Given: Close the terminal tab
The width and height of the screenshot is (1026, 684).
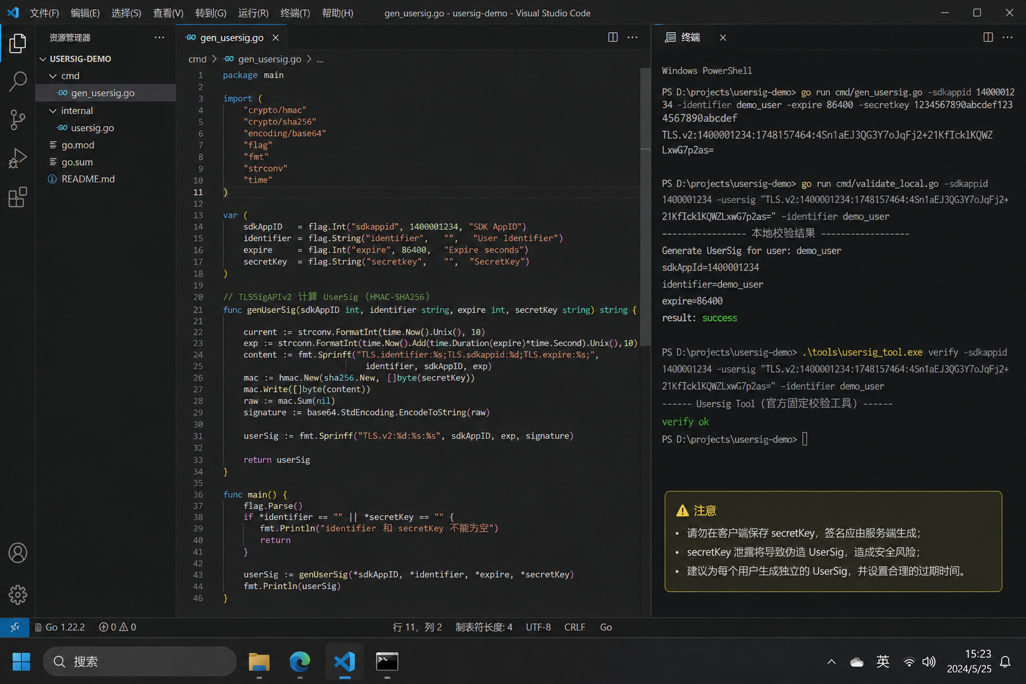Looking at the screenshot, I should [x=723, y=37].
